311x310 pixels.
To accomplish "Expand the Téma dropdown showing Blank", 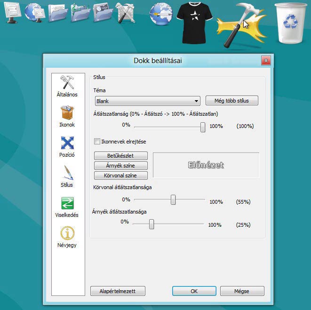I will click(148, 101).
